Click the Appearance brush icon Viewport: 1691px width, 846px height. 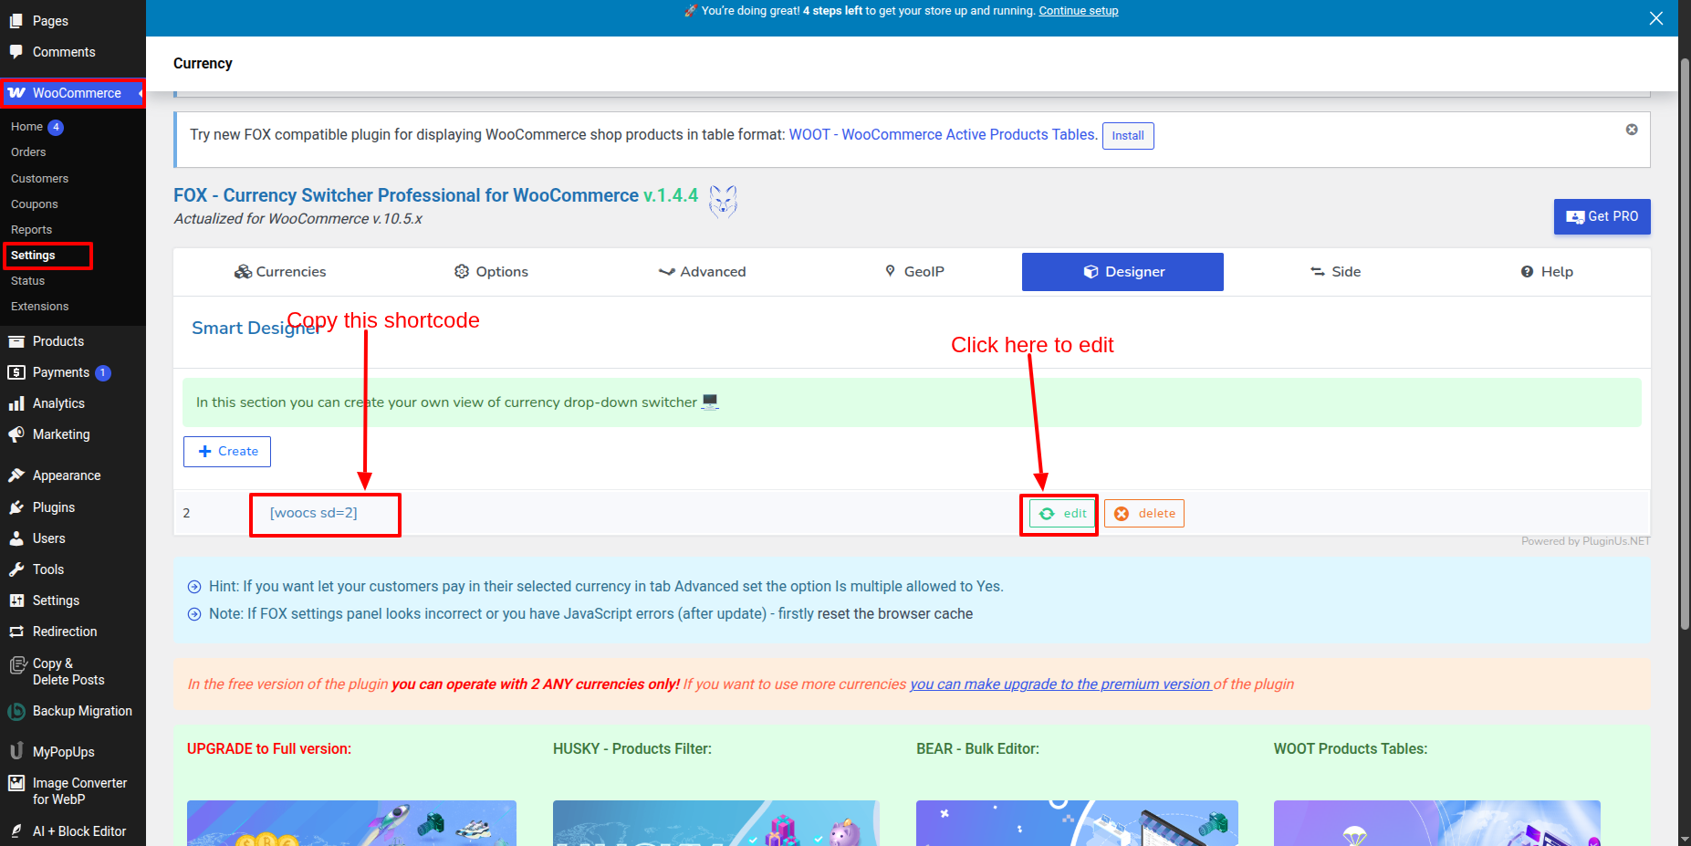[x=16, y=475]
